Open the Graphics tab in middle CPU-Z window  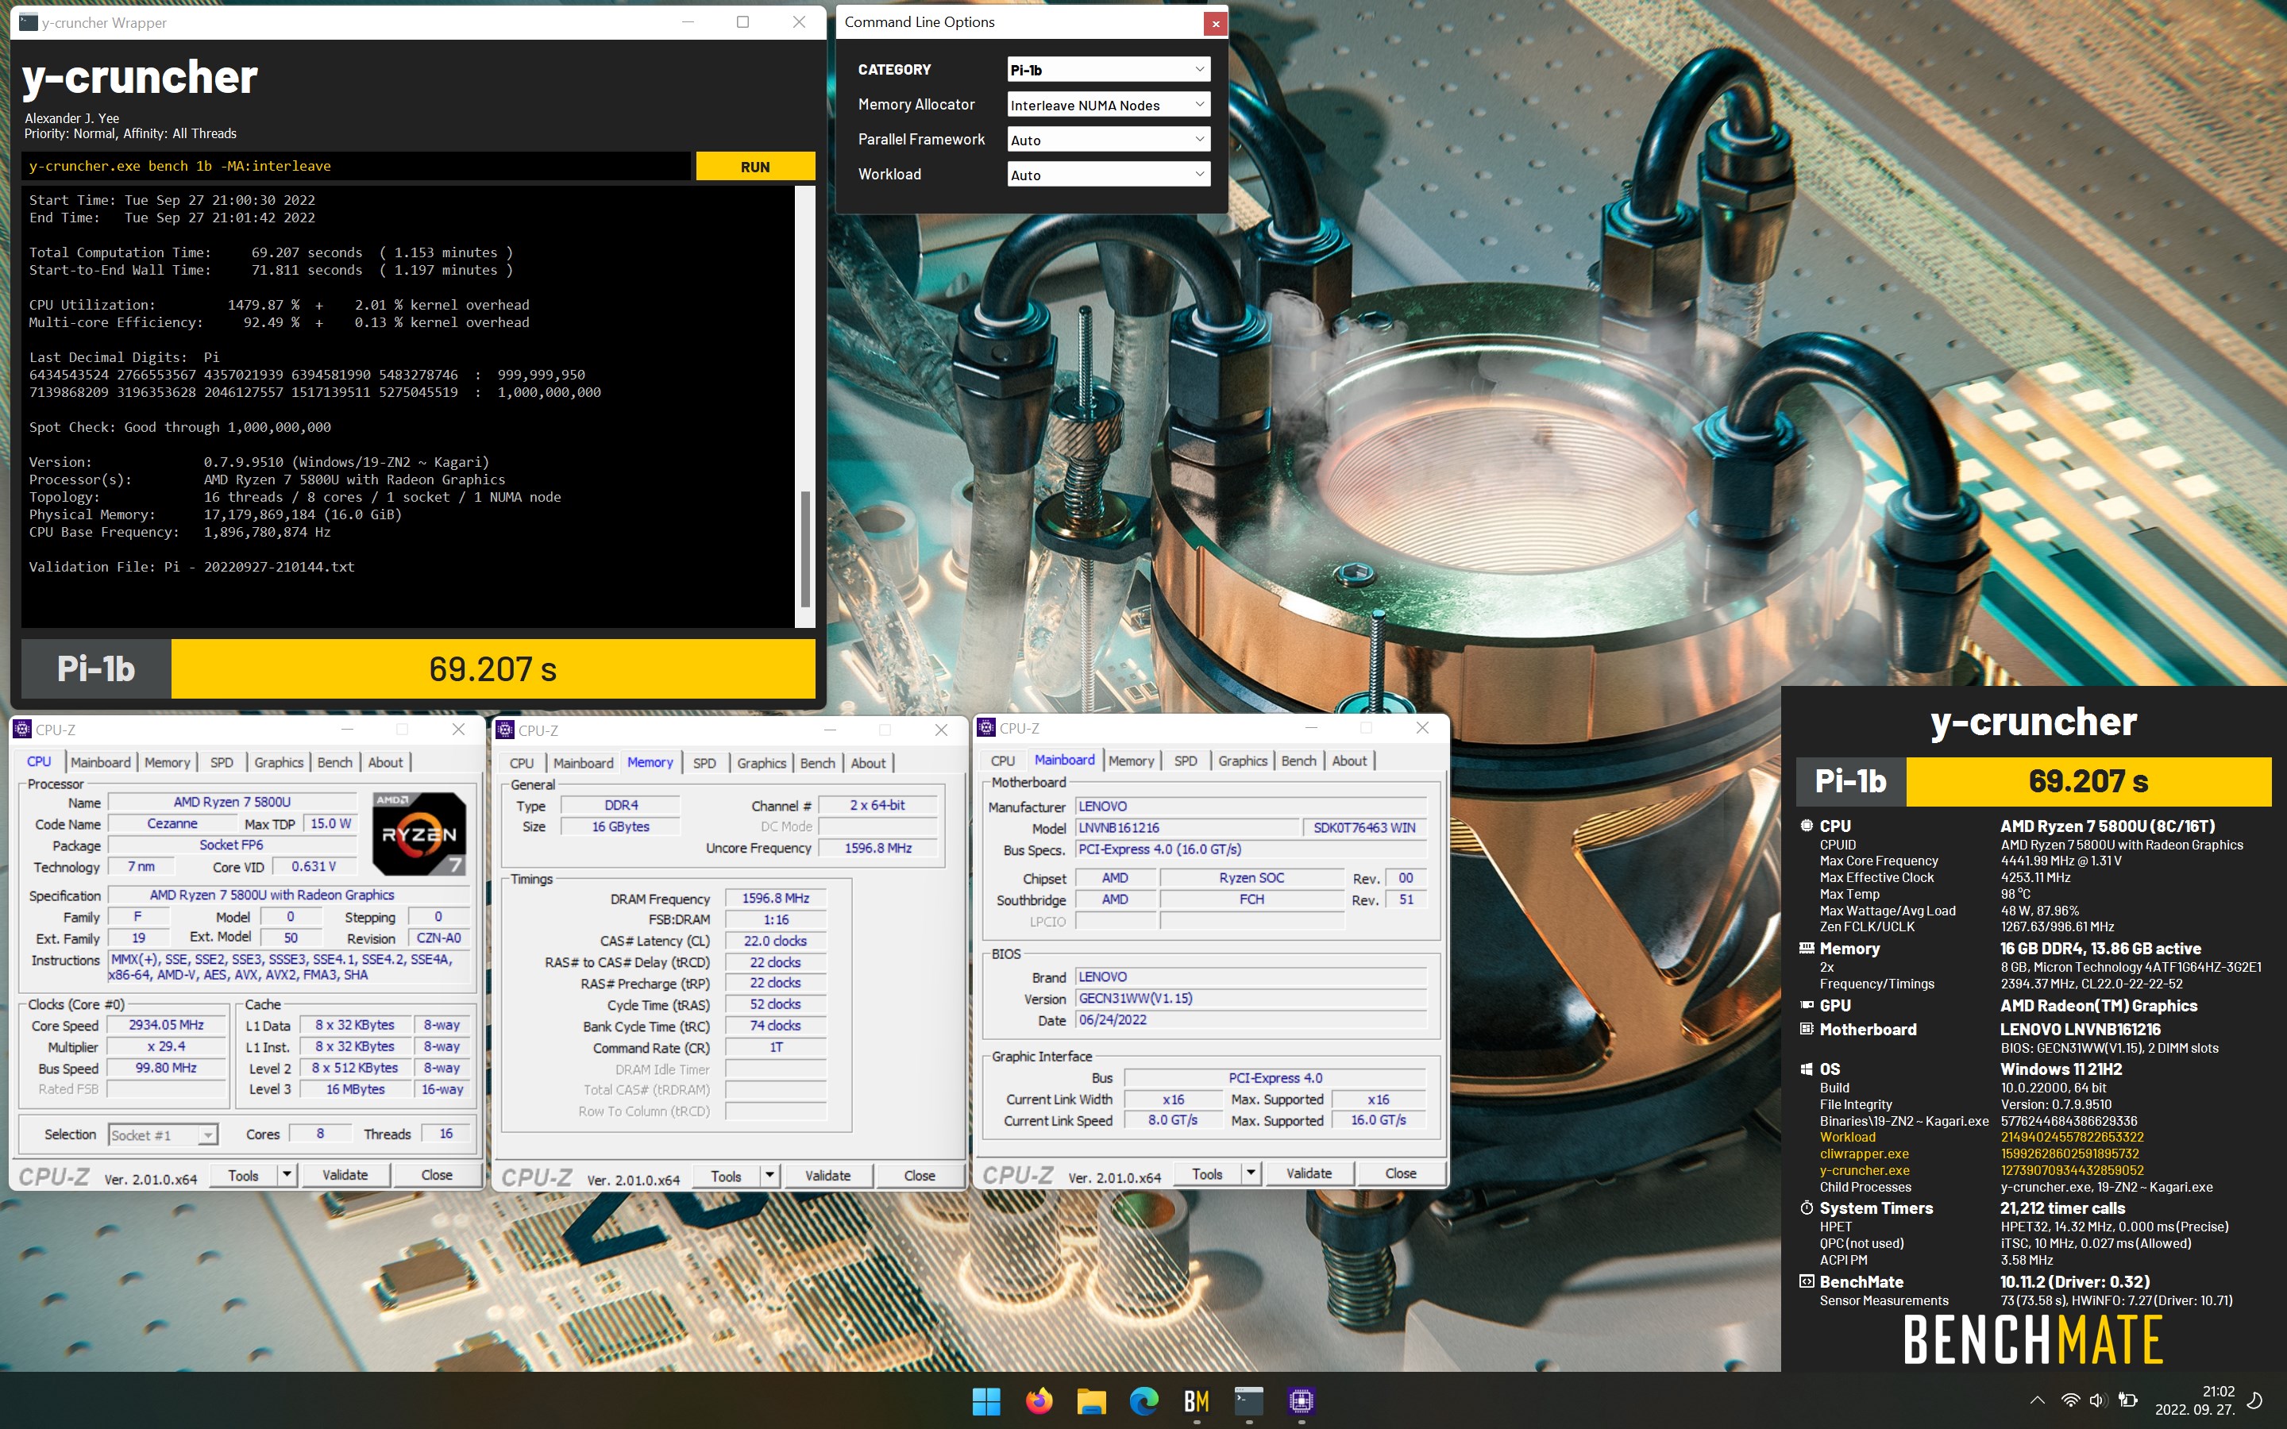(762, 764)
